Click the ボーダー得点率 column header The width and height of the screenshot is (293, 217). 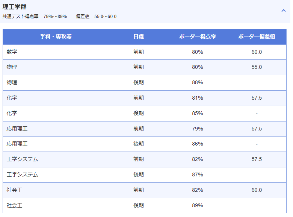(x=198, y=36)
